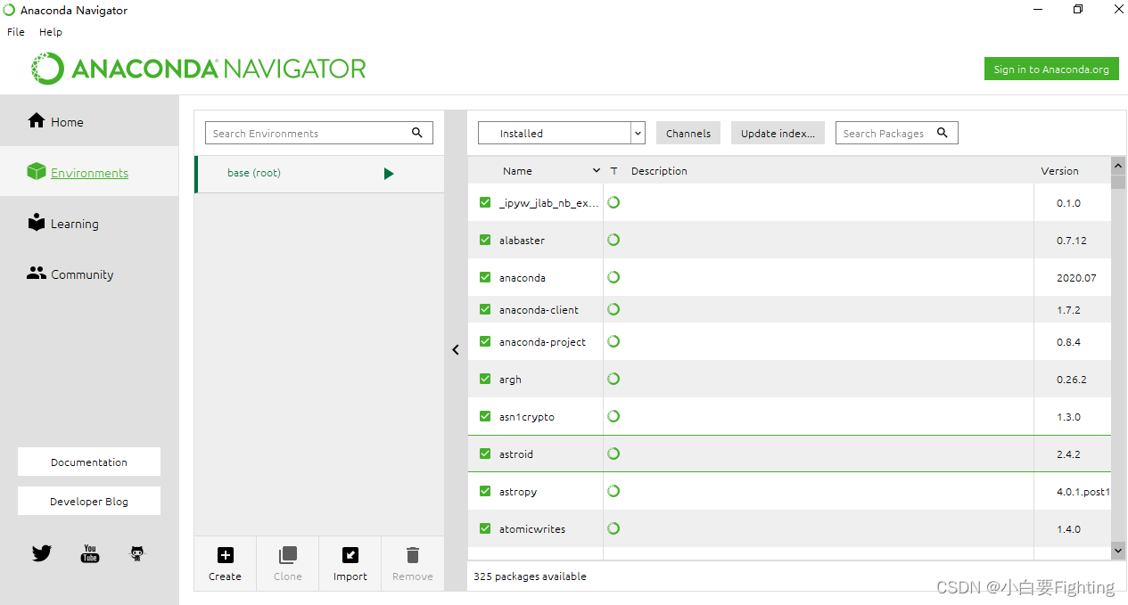Click the status circle icon for astropy
The height and width of the screenshot is (605, 1128).
click(613, 491)
